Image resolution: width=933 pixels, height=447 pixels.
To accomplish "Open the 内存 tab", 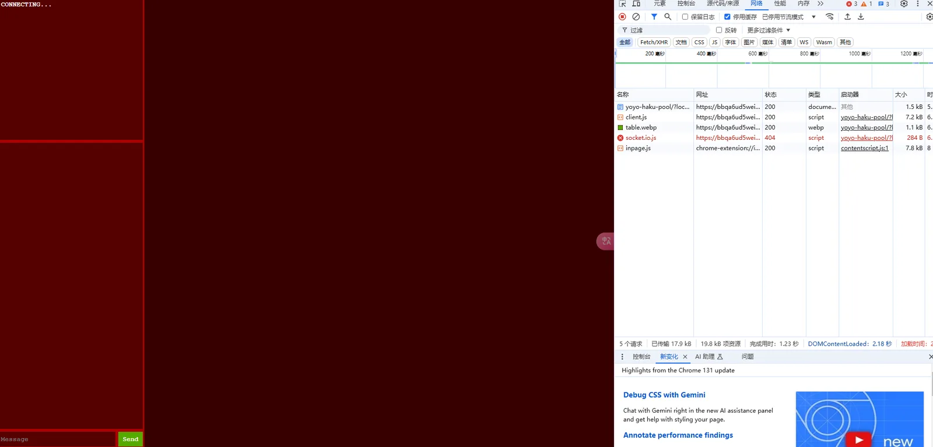I will 804,3.
